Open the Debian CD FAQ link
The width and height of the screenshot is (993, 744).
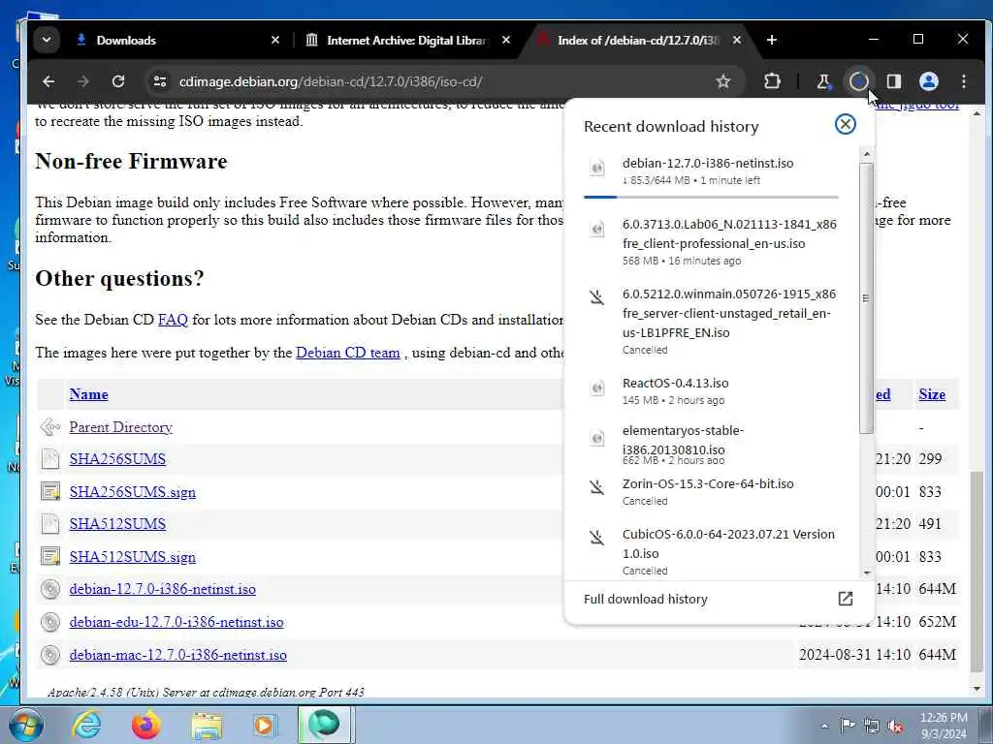click(x=173, y=320)
